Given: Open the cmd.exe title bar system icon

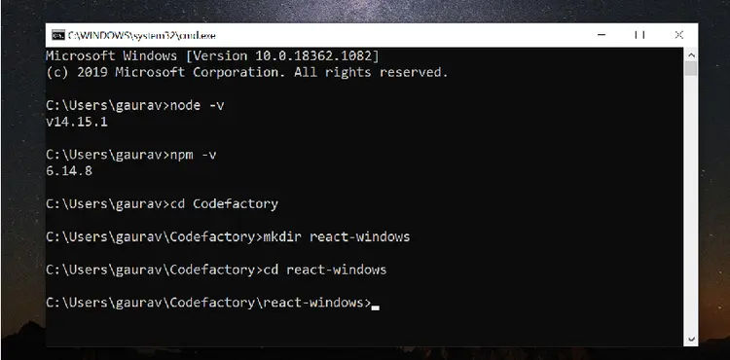Looking at the screenshot, I should coord(58,35).
